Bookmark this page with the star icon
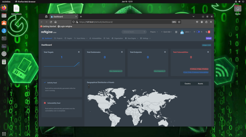The image size is (246, 137). 179,22
